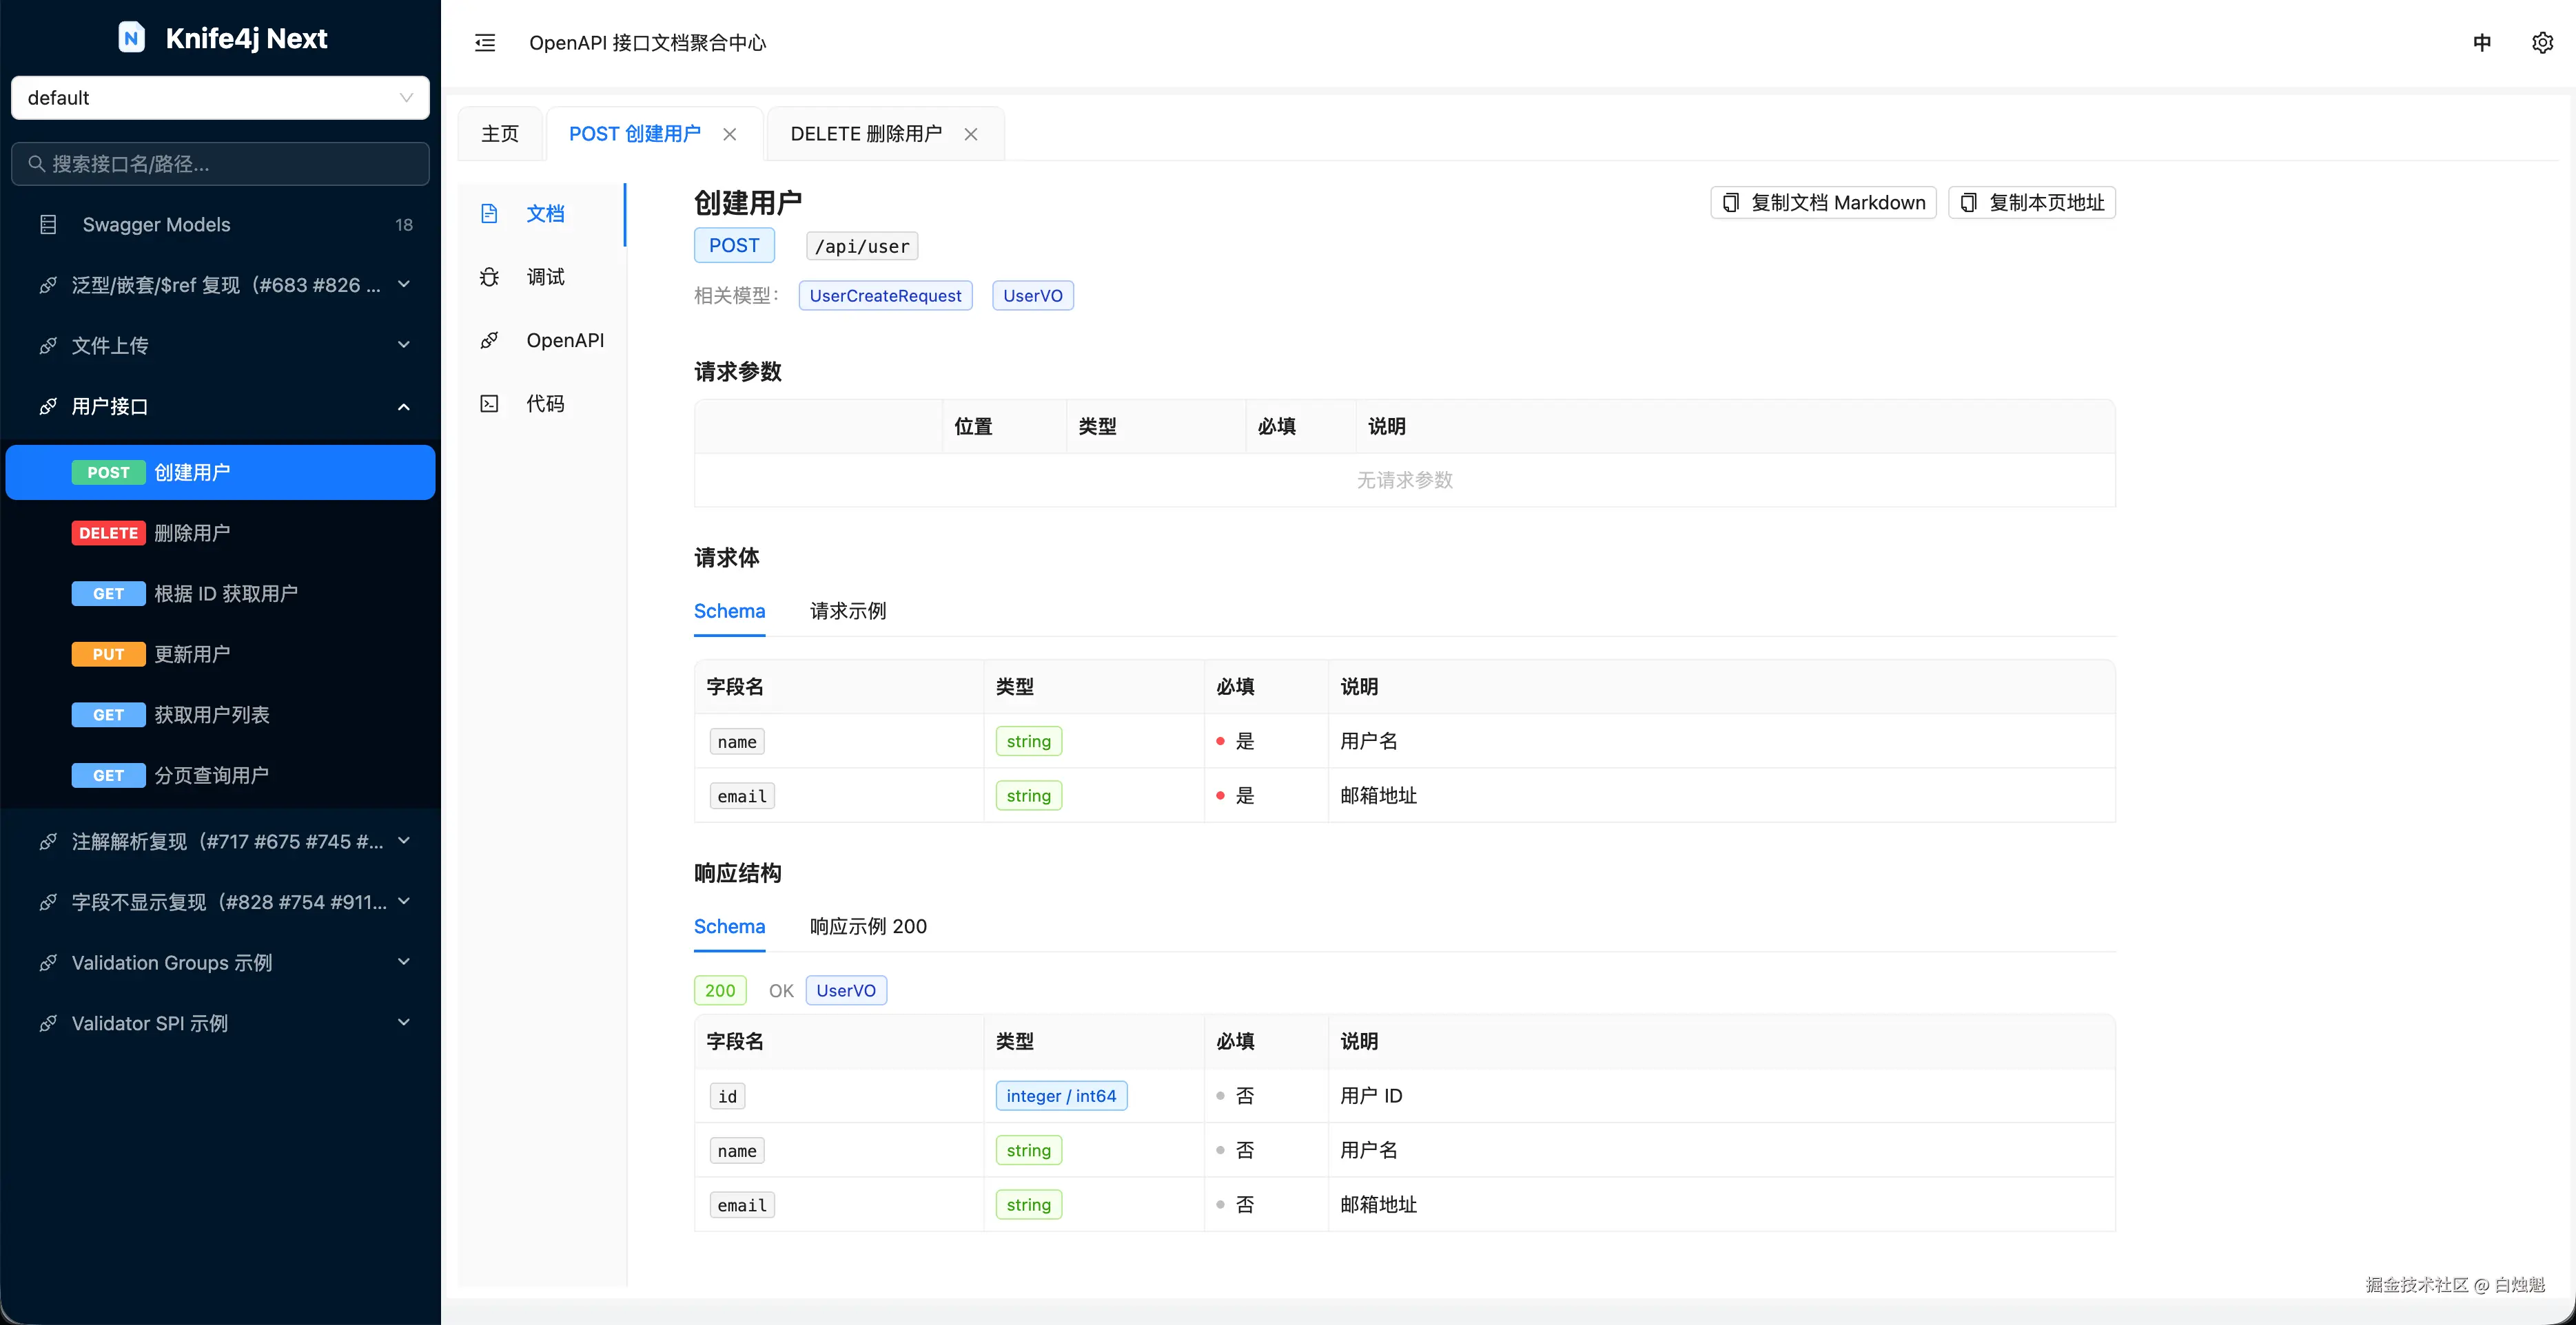Click the search magnifier icon in sidebar

coord(36,163)
